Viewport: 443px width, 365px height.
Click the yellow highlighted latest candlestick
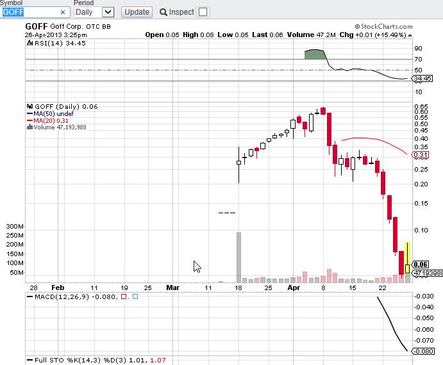pyautogui.click(x=407, y=257)
